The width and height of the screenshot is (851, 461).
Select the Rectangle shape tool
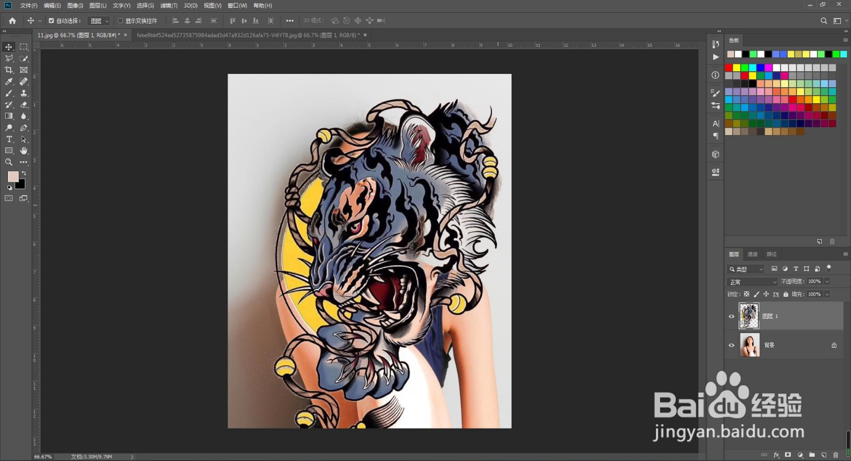click(x=9, y=150)
